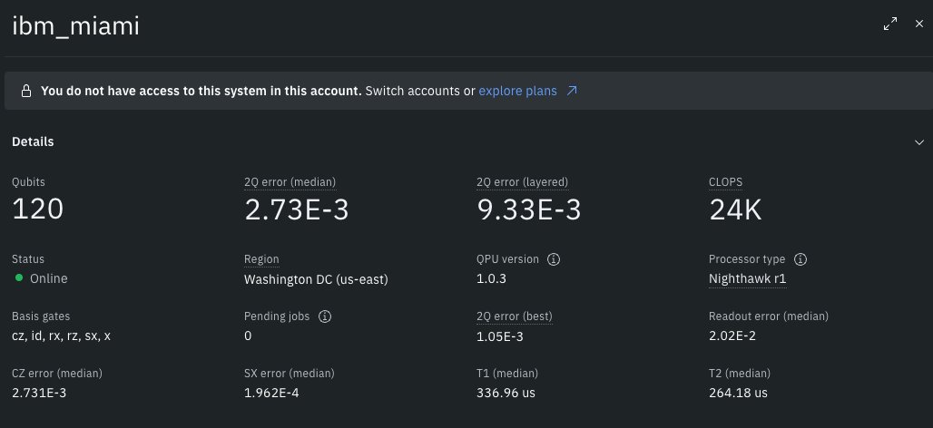This screenshot has height=428, width=933.
Task: Click the CLOPS label
Action: click(725, 182)
